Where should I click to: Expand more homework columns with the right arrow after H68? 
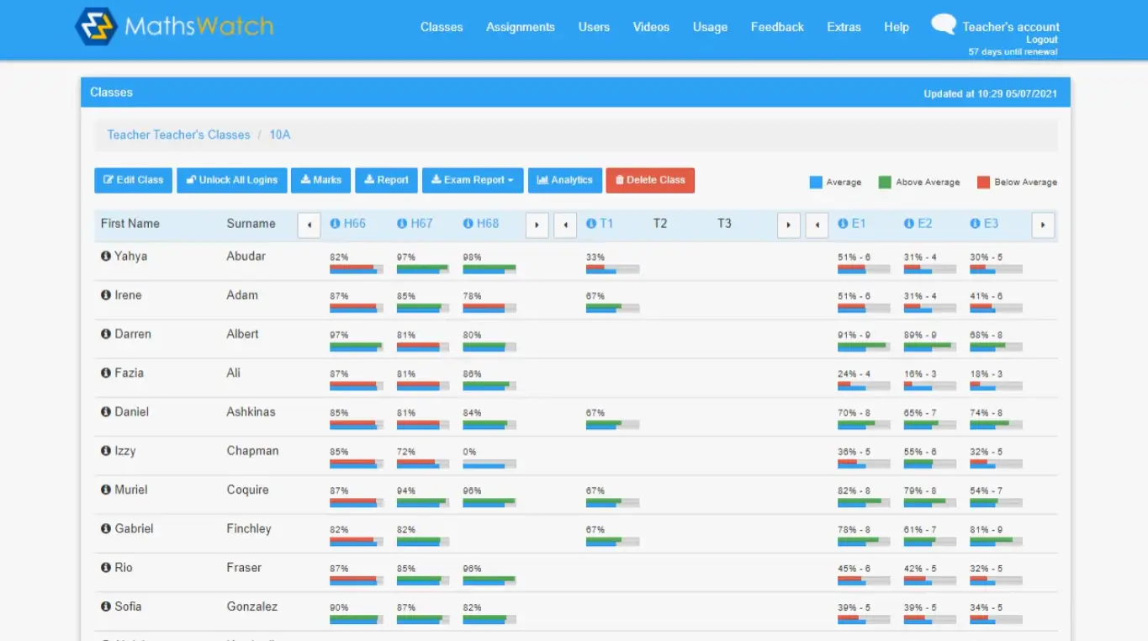coord(537,225)
